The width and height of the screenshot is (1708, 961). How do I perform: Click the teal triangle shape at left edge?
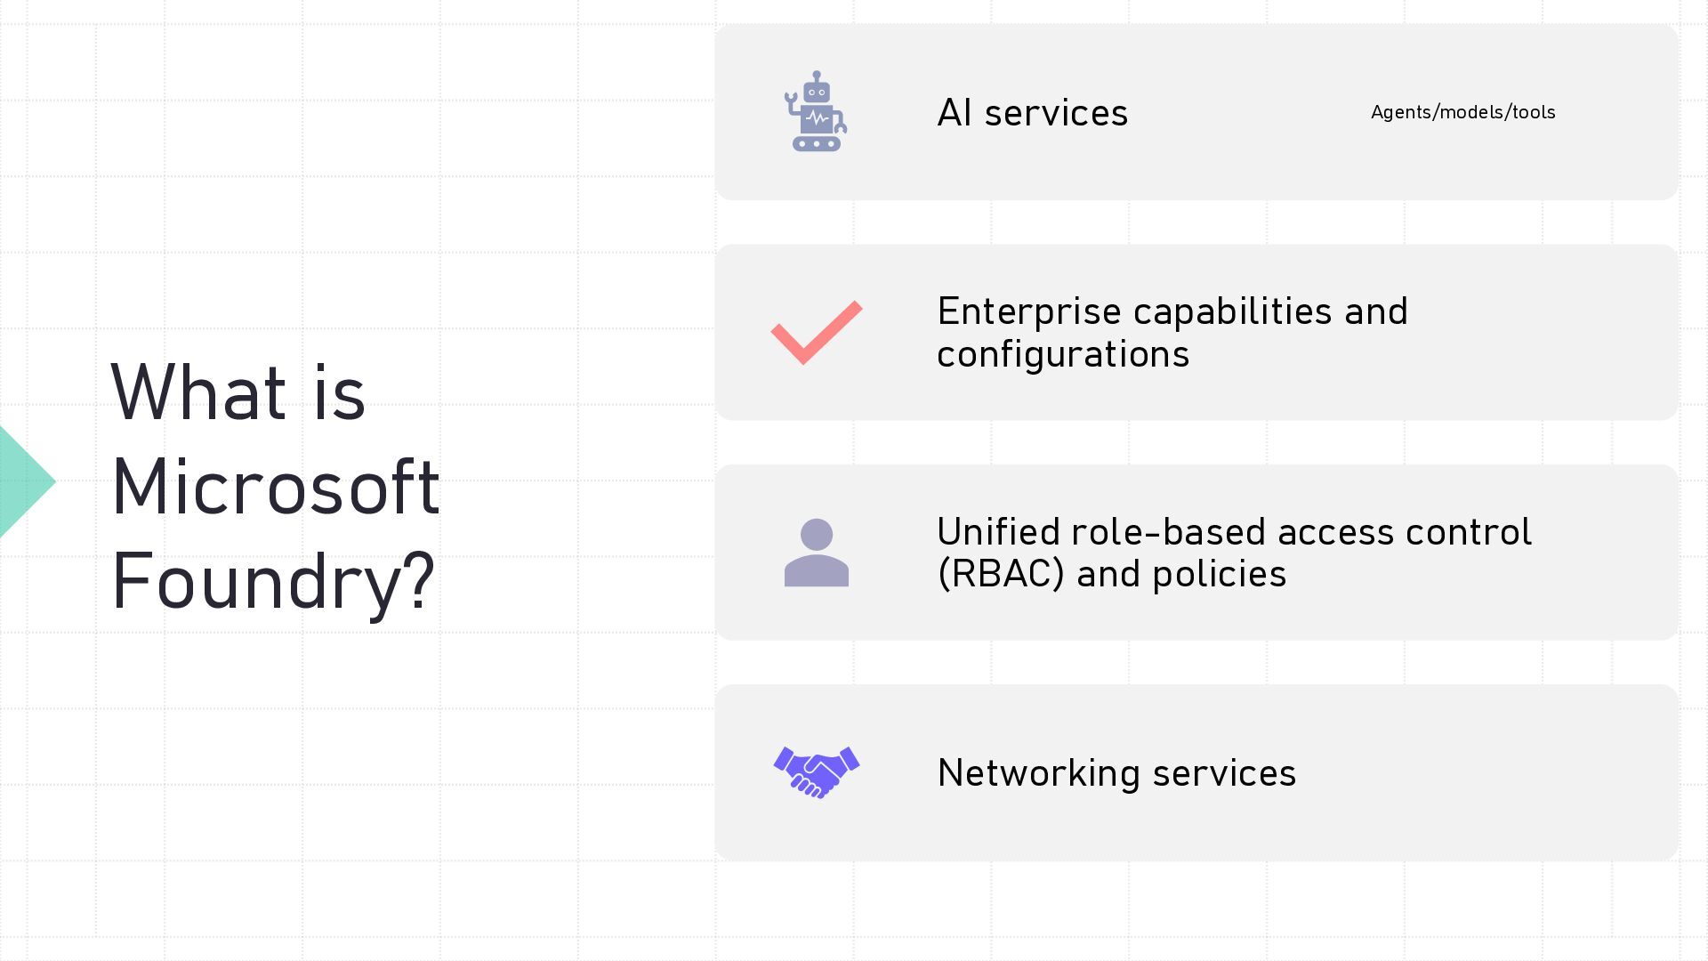(27, 481)
